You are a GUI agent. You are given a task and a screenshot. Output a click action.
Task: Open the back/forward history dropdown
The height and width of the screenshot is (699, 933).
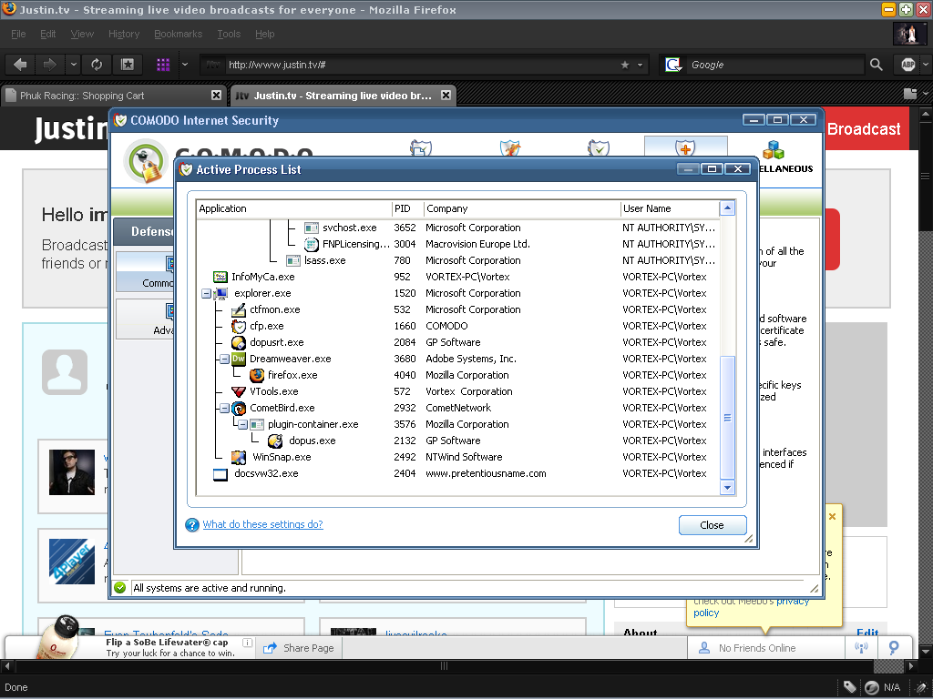pos(73,65)
